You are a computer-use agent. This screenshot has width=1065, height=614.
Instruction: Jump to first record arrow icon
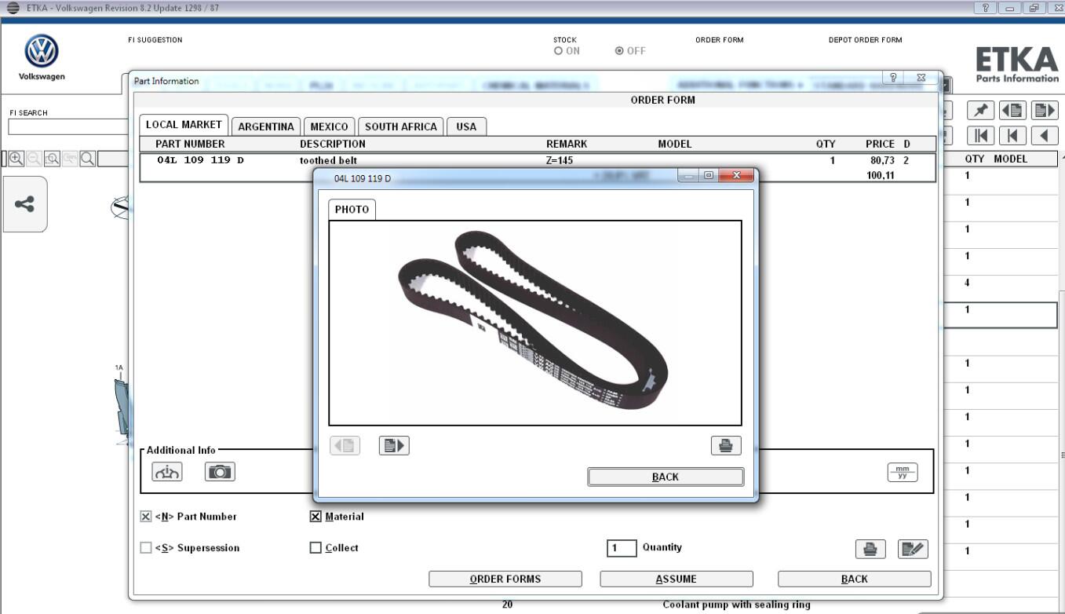click(981, 136)
